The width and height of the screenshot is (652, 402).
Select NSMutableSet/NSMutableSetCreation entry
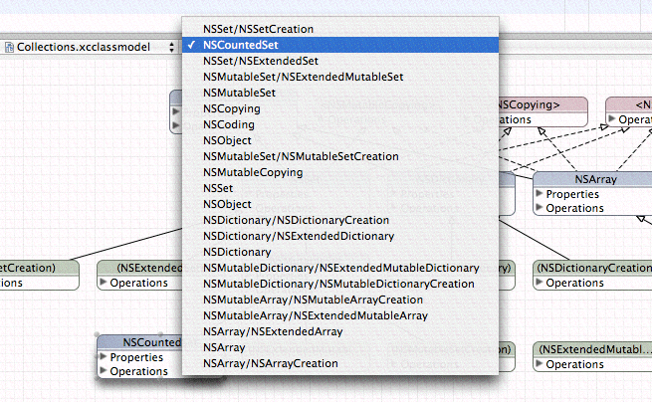(x=301, y=156)
